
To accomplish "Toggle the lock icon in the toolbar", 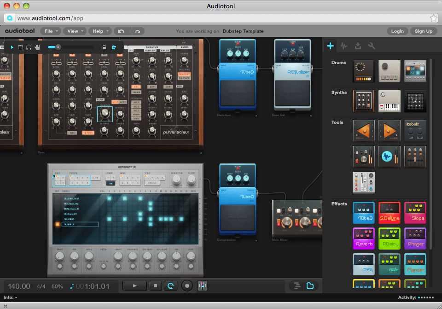I will 104,47.
